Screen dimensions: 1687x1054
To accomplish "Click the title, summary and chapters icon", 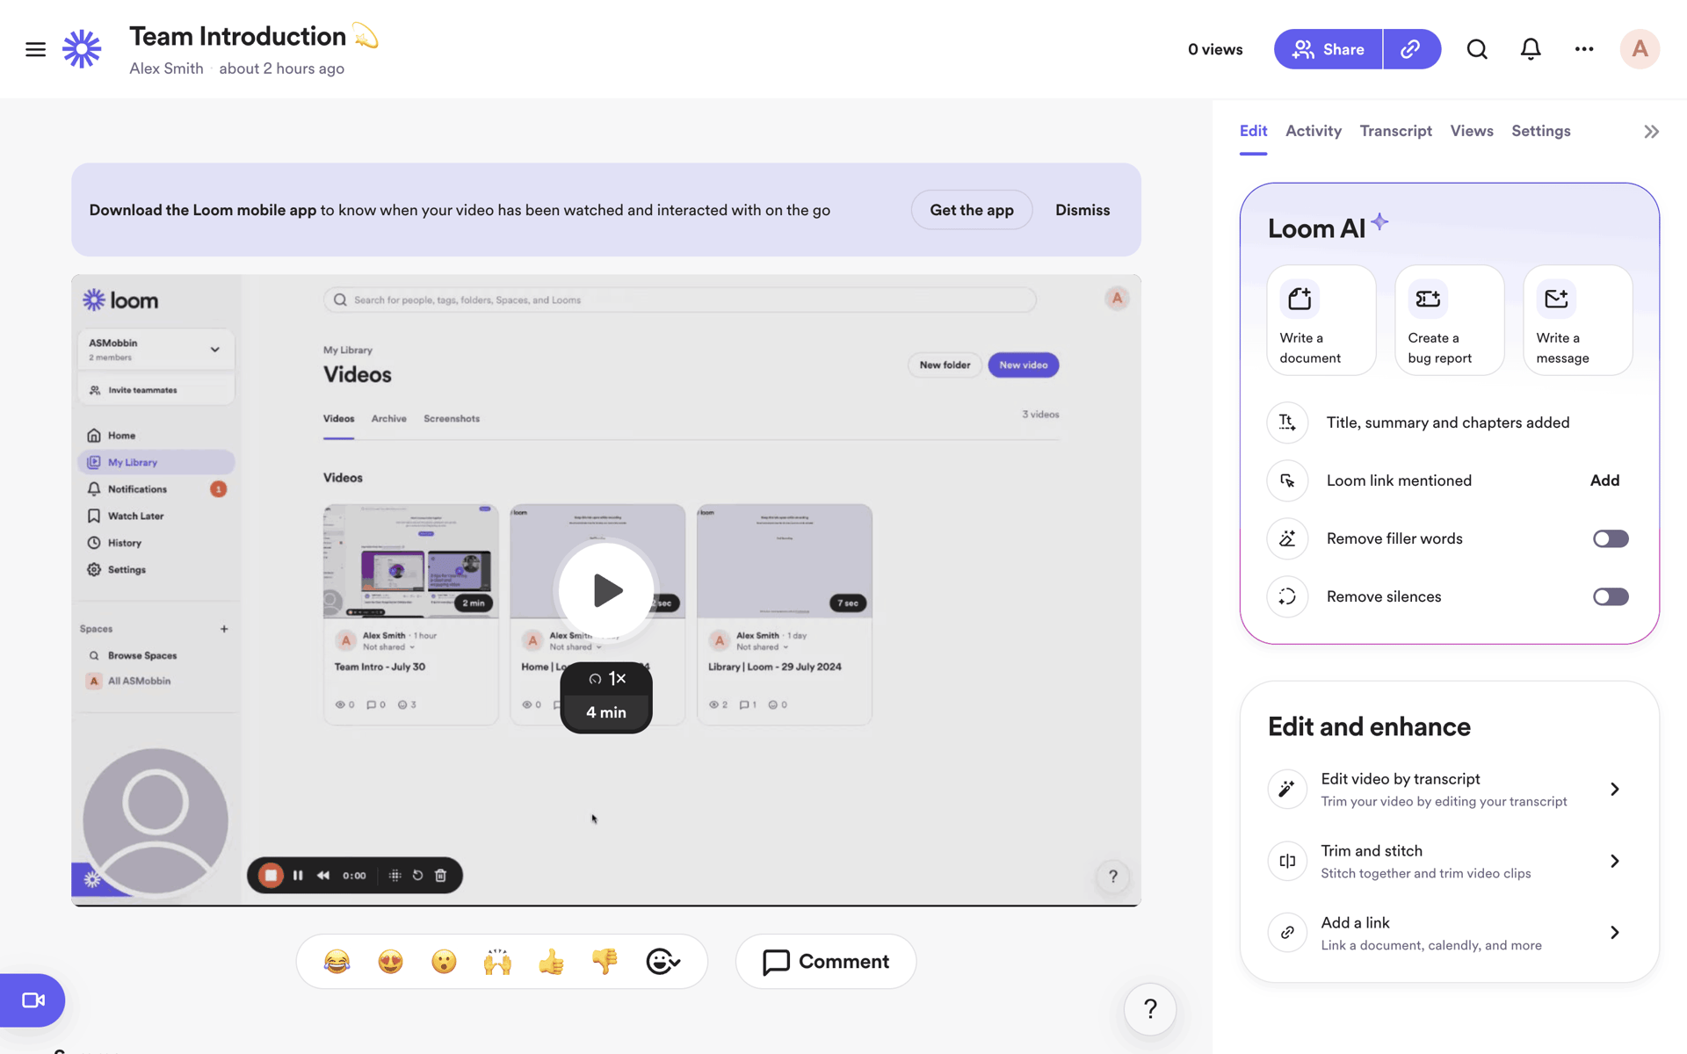I will click(1287, 422).
